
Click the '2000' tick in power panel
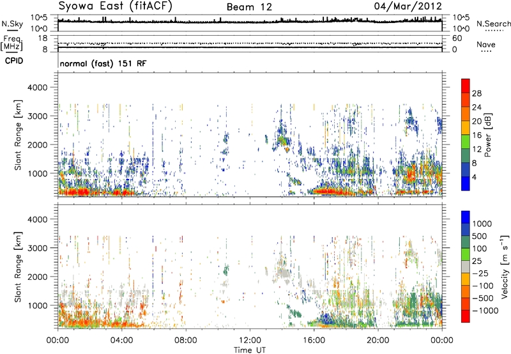click(37, 144)
